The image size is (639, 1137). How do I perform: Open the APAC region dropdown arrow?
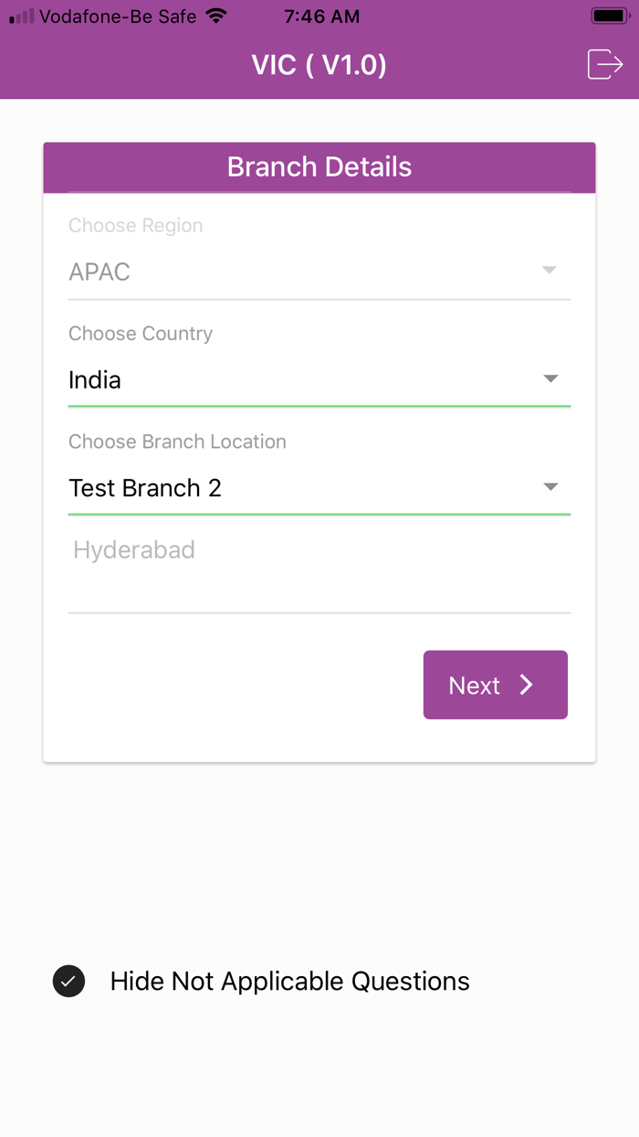(x=549, y=271)
